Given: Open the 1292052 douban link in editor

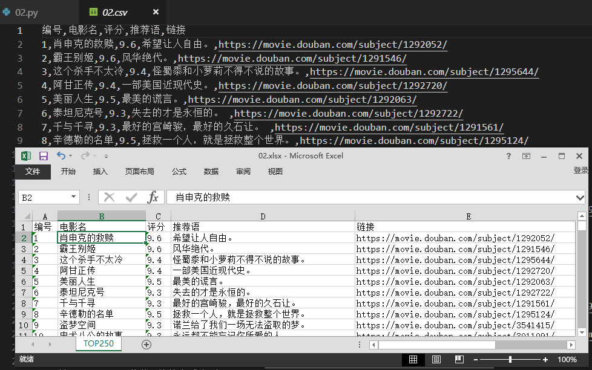Looking at the screenshot, I should click(333, 45).
